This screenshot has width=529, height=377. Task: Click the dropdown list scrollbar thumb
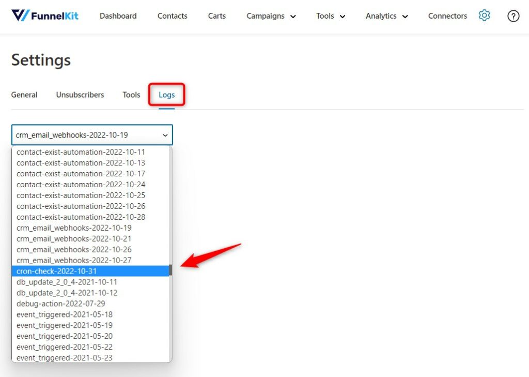point(170,270)
